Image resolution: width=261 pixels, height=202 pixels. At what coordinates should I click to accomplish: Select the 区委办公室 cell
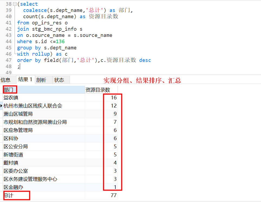pyautogui.click(x=44, y=171)
